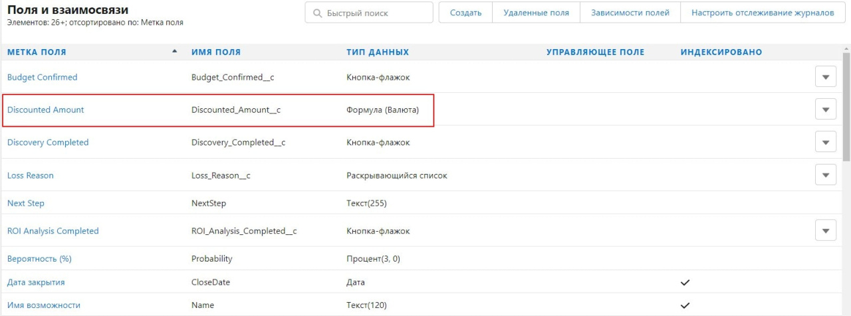851x316 pixels.
Task: Open row menu for ROI Analysis Completed field
Action: [x=825, y=230]
